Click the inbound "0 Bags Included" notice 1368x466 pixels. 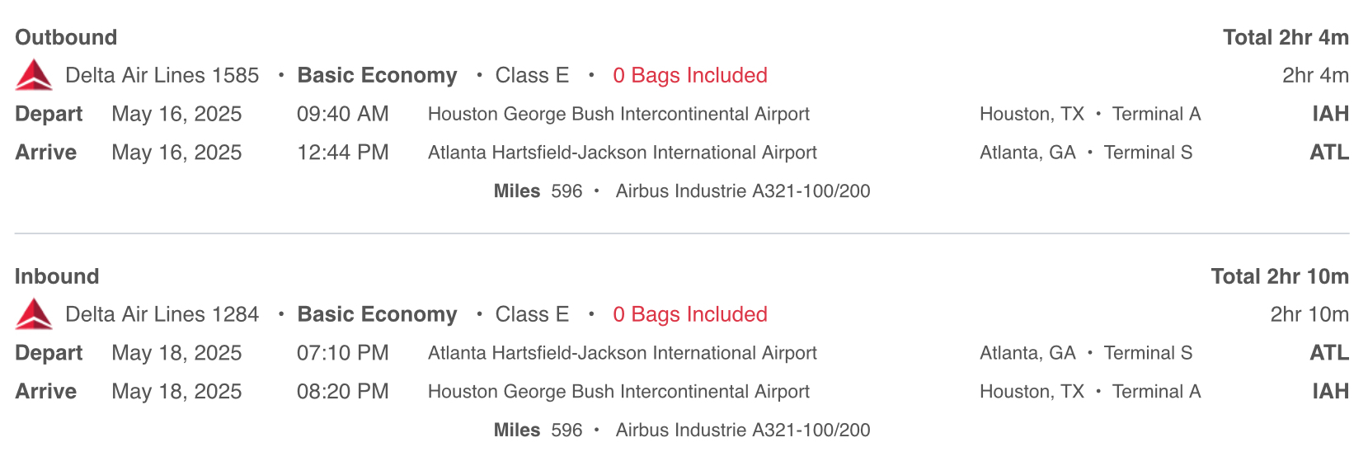(x=689, y=314)
